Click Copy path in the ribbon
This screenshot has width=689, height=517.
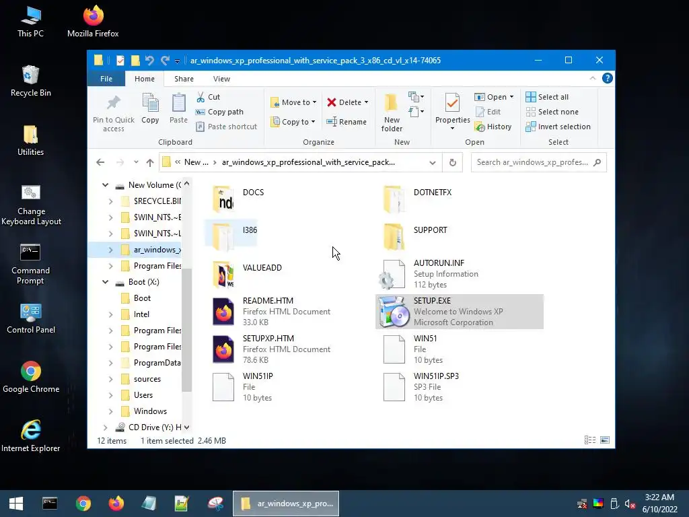click(x=219, y=112)
